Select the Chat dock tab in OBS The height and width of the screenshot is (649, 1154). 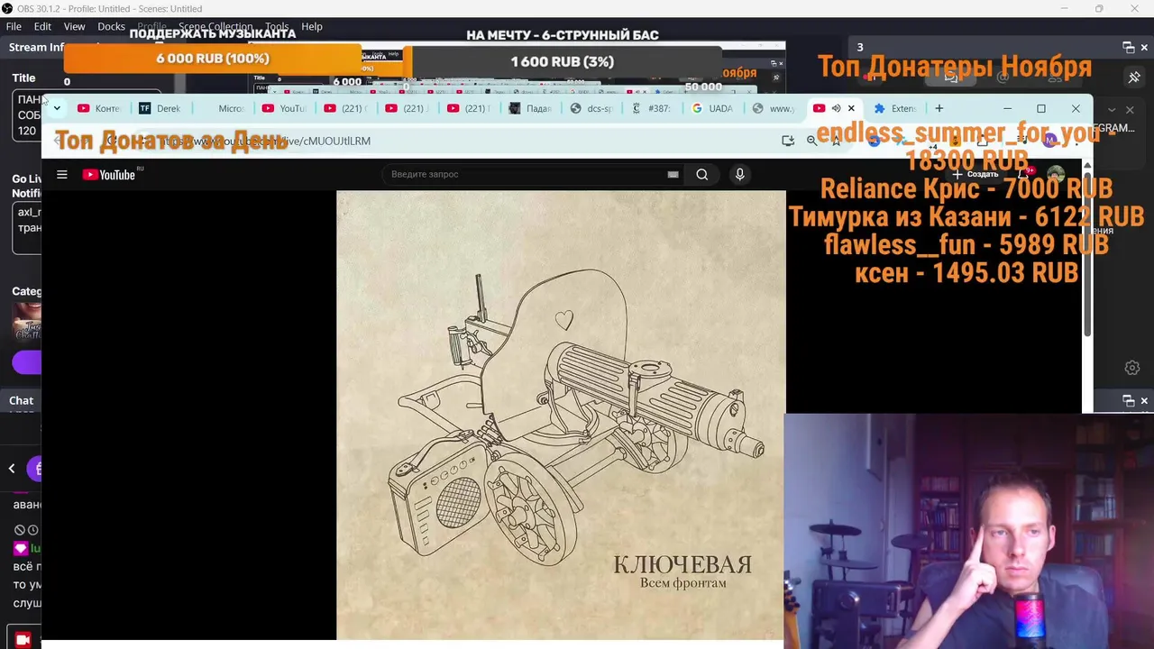click(22, 400)
